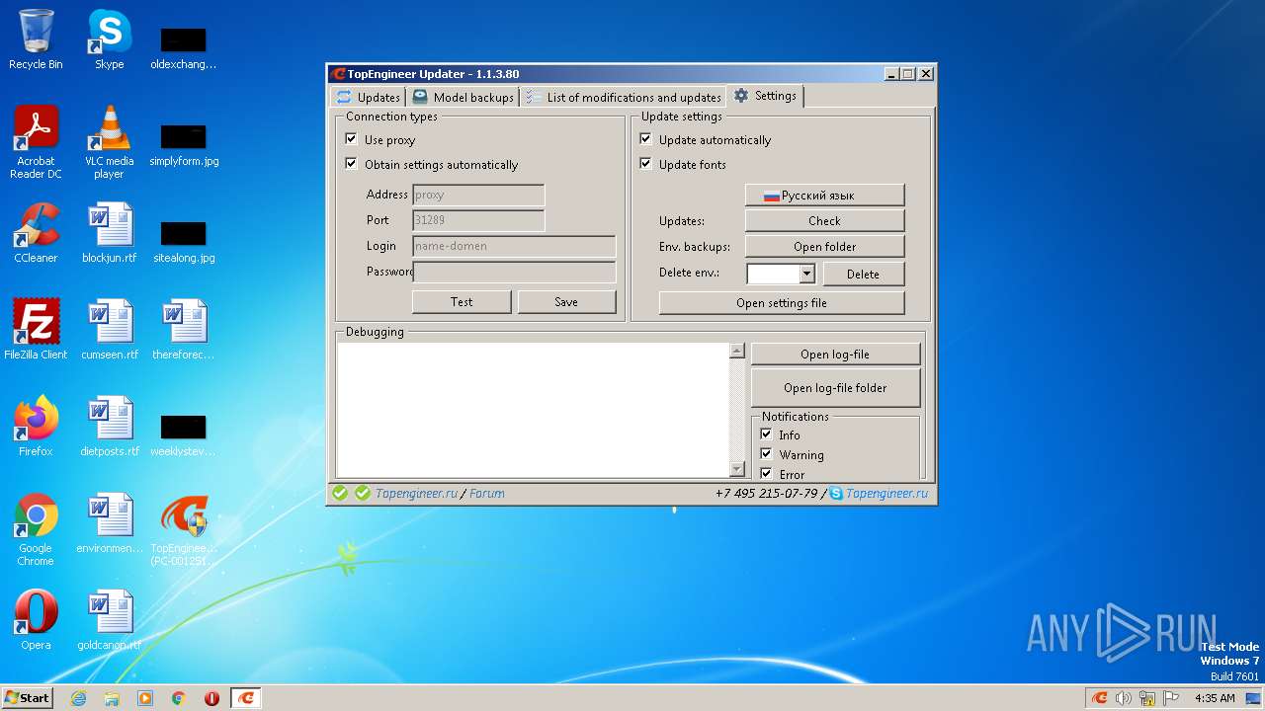Launch Firefox from the desktop
Viewport: 1265px width, 711px height.
pyautogui.click(x=36, y=427)
